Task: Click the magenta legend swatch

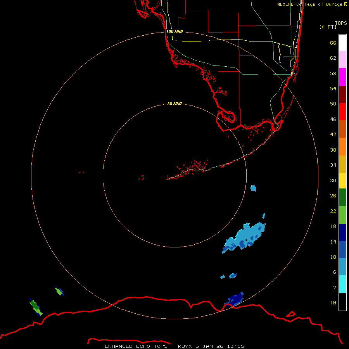Action: click(x=342, y=77)
